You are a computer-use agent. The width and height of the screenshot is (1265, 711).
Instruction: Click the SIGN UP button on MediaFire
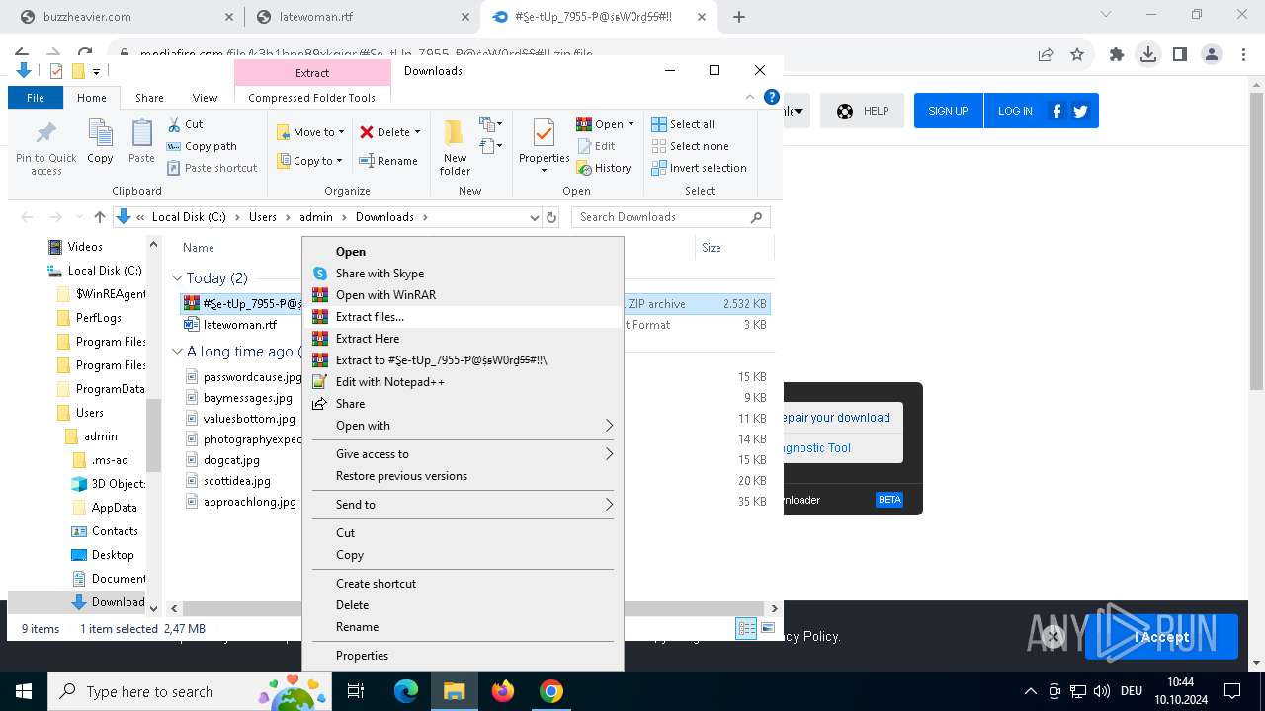coord(948,111)
